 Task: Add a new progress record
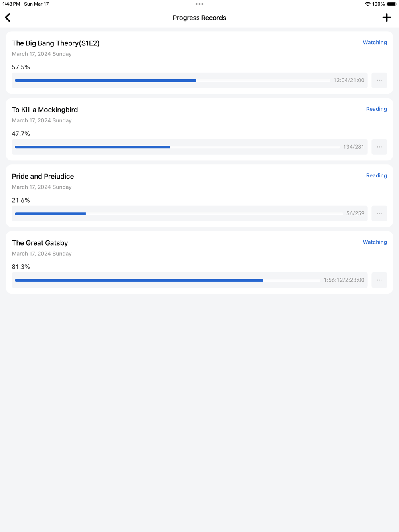[386, 18]
